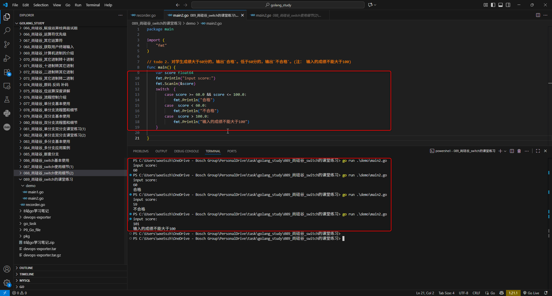Switch to the PROBLEMS panel tab

tap(141, 151)
